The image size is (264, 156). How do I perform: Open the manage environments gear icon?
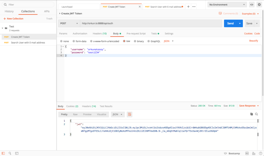(259, 5)
